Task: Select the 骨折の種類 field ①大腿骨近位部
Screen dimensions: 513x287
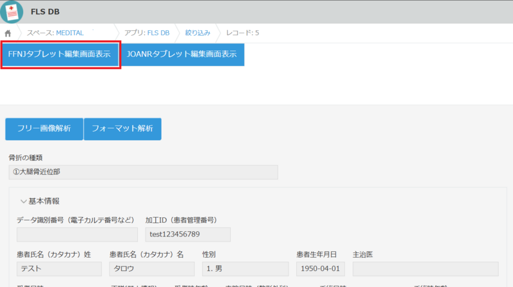Action: tap(143, 172)
